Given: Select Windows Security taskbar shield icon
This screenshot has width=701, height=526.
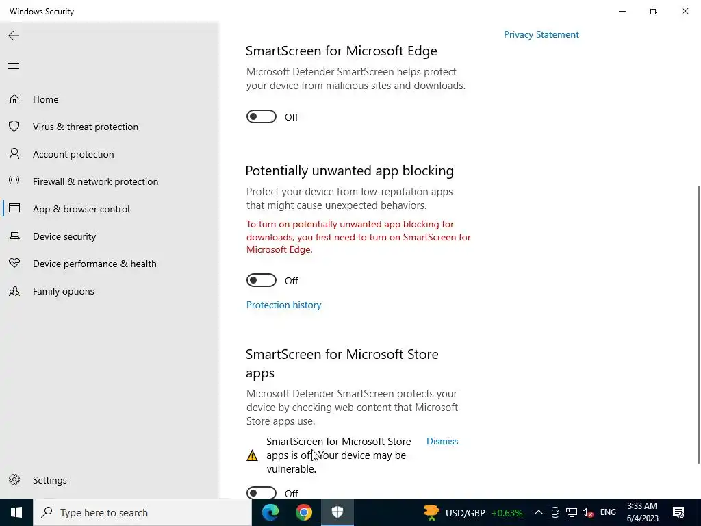Looking at the screenshot, I should tap(337, 512).
